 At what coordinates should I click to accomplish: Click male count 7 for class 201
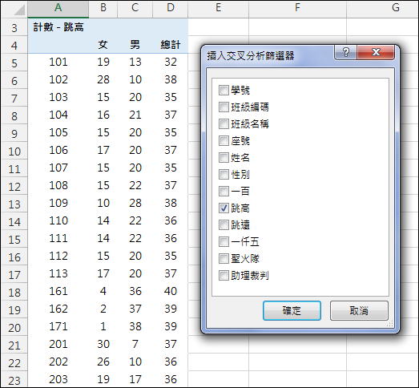tap(135, 345)
